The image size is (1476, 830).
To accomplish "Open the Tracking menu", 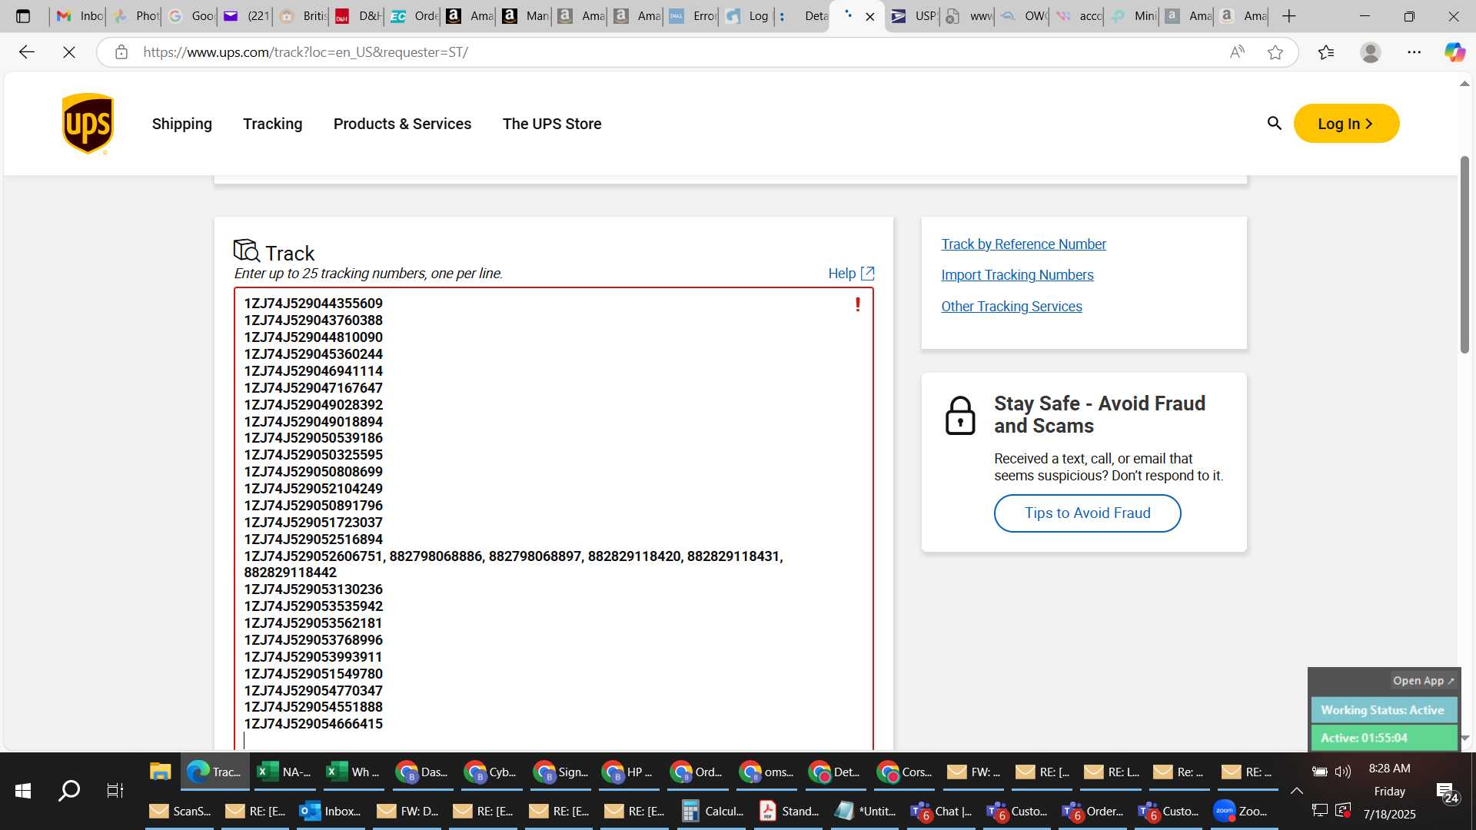I will point(273,124).
